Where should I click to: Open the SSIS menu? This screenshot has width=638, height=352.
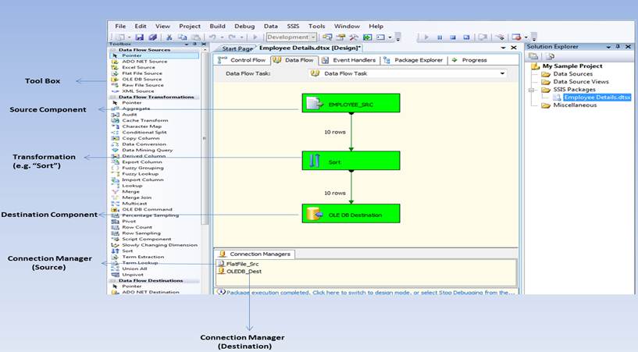click(293, 26)
